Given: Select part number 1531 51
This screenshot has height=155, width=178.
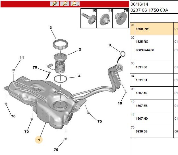Looking at the screenshot, I should (141, 80).
